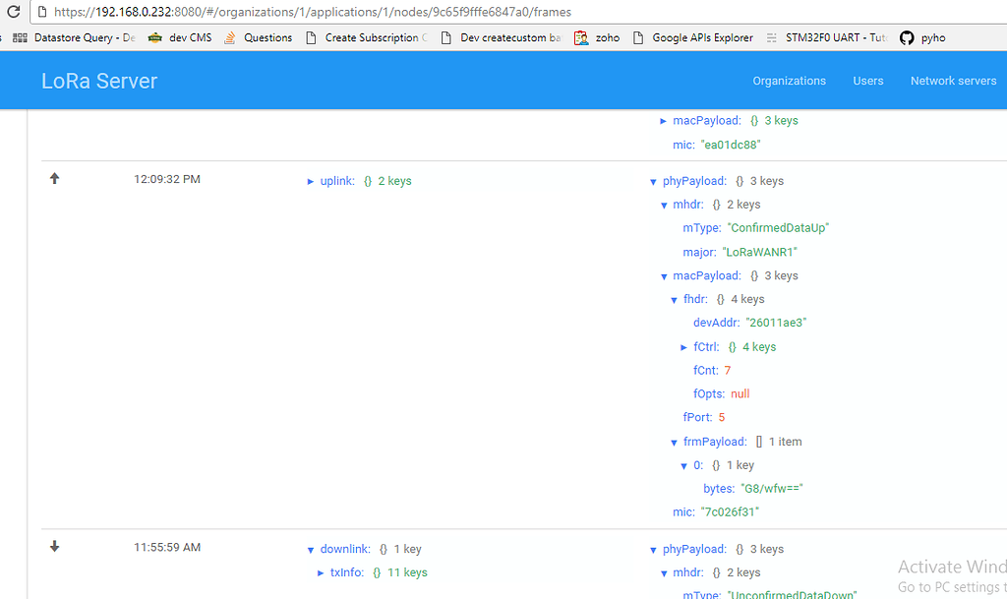This screenshot has height=599, width=1007.
Task: Open the Organizations menu item
Action: pos(789,81)
